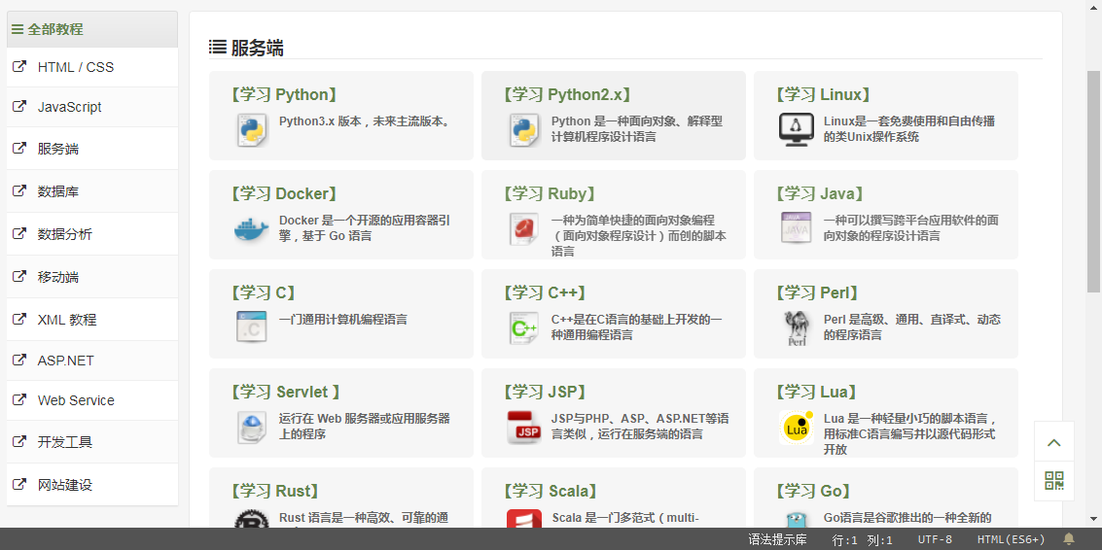Open the 【学习 Linux】 tutorial link
Viewport: 1102px width, 550px height.
tap(823, 95)
